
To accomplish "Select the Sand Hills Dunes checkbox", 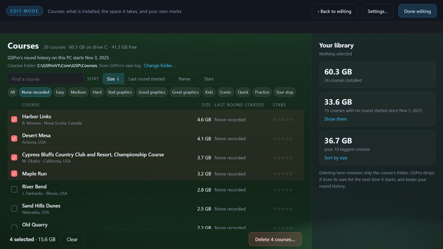I will (14, 209).
